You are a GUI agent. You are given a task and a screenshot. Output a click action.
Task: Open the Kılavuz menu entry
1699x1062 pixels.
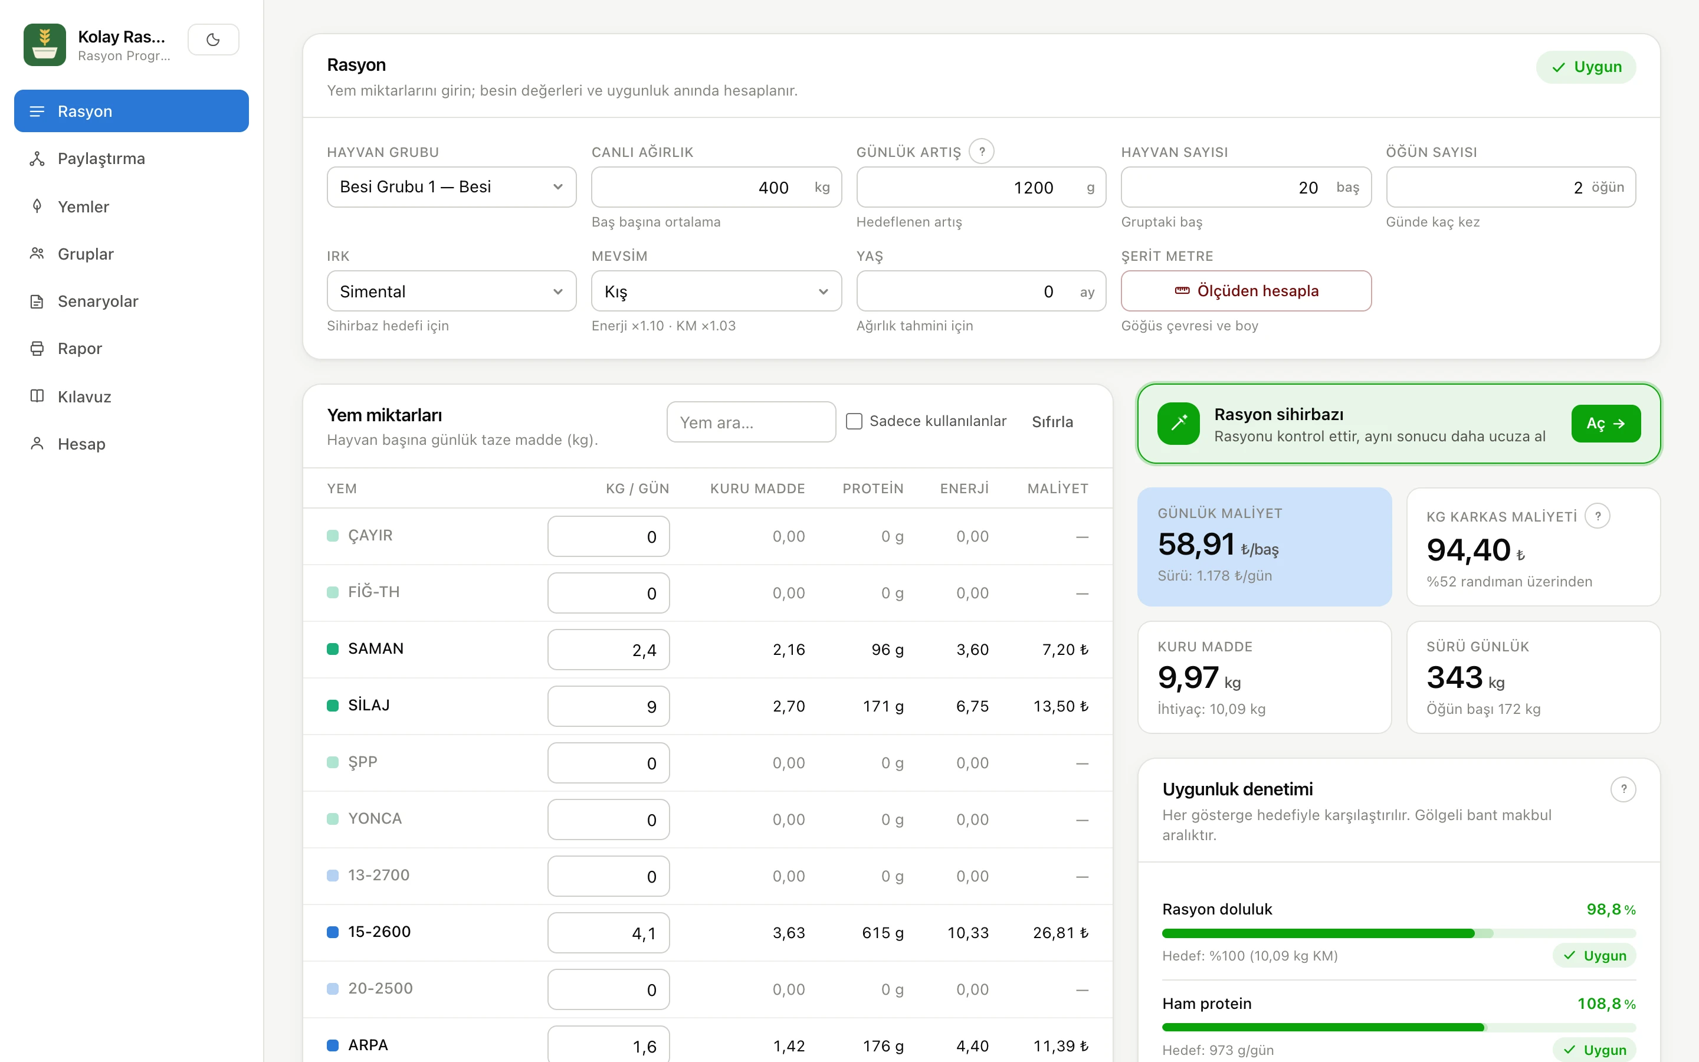[x=132, y=396]
